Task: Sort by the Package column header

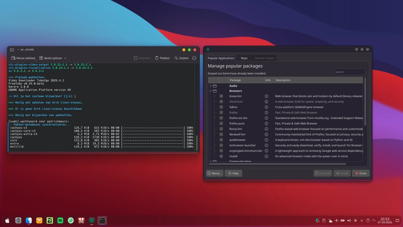Action: [246, 80]
